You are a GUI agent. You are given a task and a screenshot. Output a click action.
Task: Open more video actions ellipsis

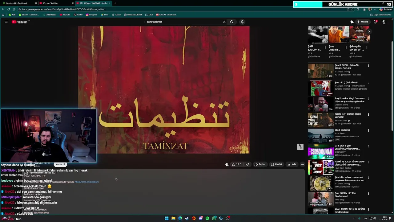tap(302, 164)
